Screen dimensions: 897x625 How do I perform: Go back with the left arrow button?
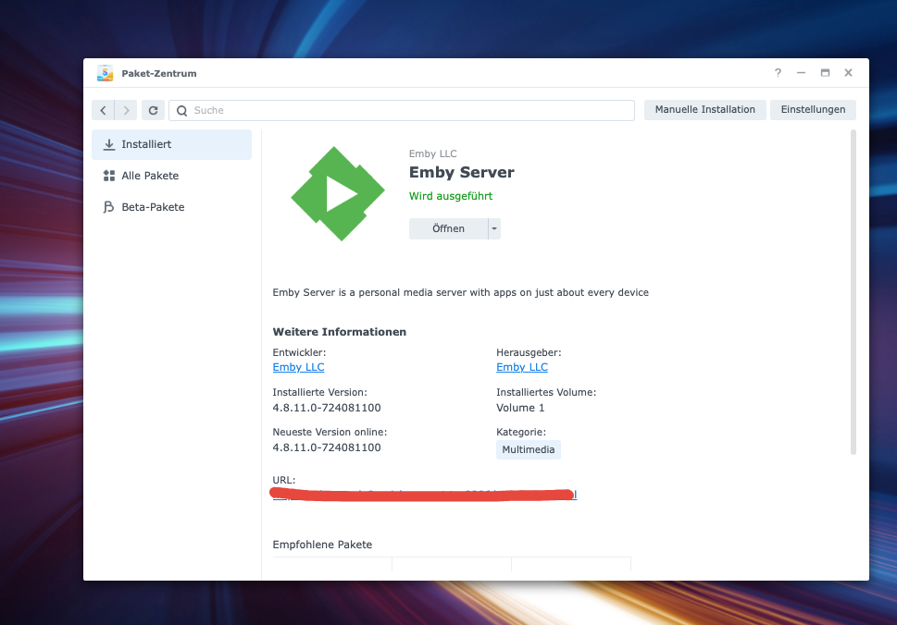tap(103, 110)
